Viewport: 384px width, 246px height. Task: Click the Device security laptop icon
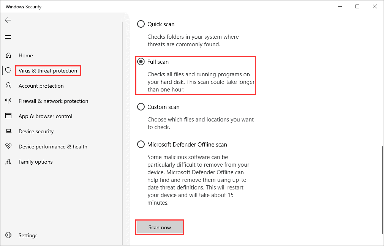(x=8, y=131)
